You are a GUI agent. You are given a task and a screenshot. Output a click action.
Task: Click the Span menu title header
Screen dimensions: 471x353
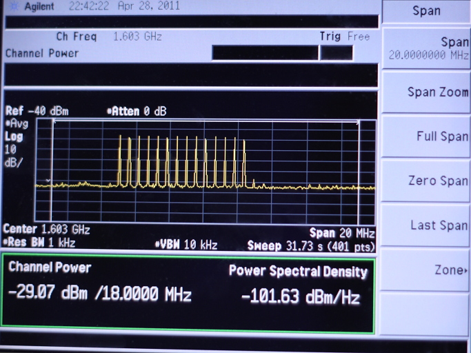(x=425, y=11)
